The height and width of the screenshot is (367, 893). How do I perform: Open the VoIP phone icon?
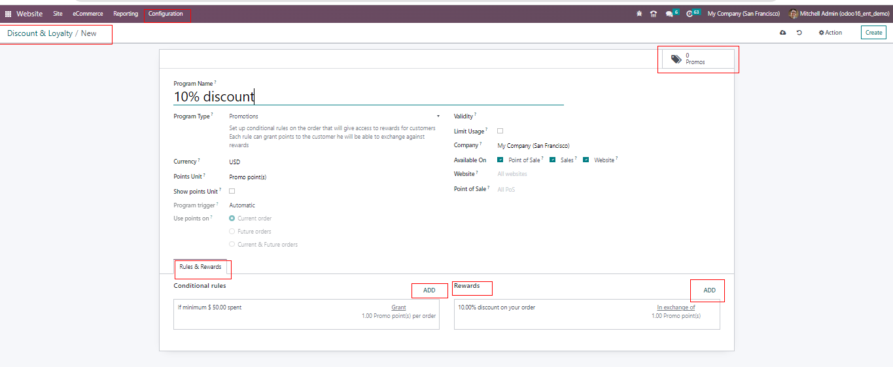click(653, 14)
